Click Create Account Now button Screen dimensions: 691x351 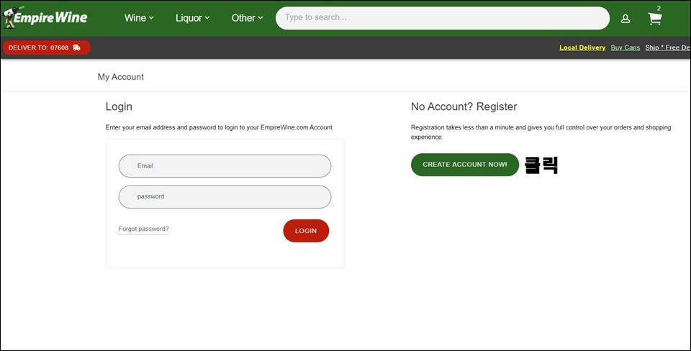coord(465,165)
